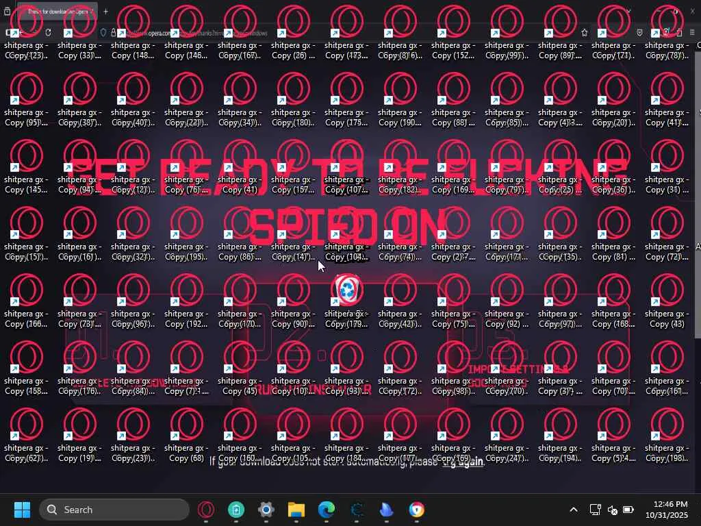Click the shitpera gx - Copy (180) icon
The image size is (701, 526).
pos(293,99)
